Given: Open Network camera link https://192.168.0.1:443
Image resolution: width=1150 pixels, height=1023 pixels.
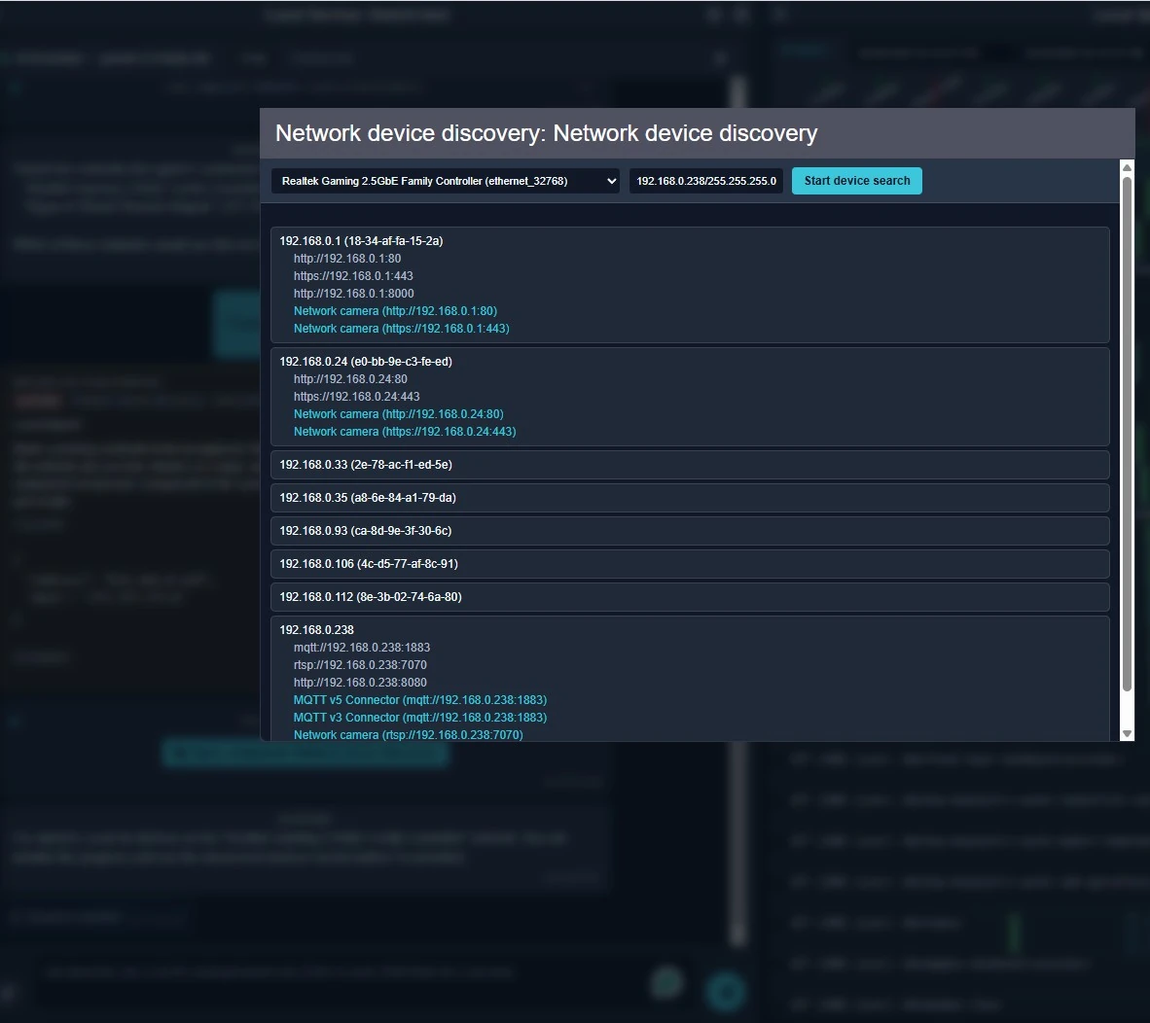Looking at the screenshot, I should pos(401,329).
